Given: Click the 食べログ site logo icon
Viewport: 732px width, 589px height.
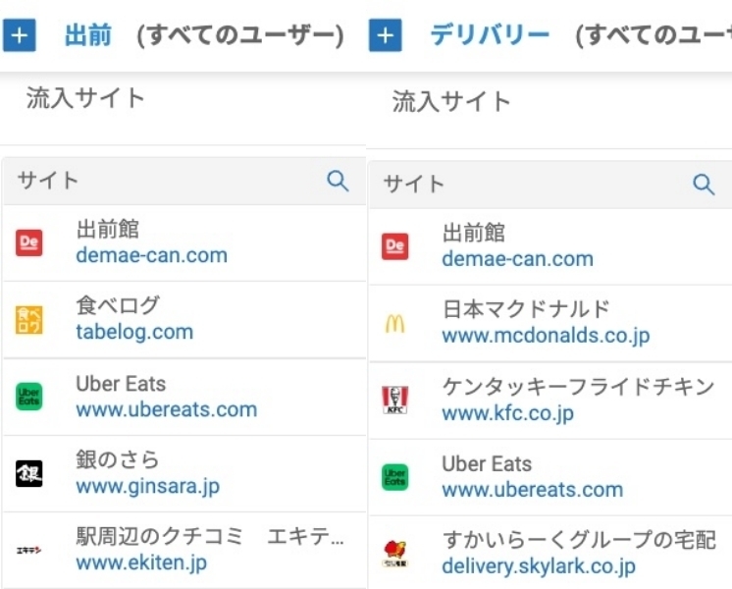Looking at the screenshot, I should tap(29, 319).
